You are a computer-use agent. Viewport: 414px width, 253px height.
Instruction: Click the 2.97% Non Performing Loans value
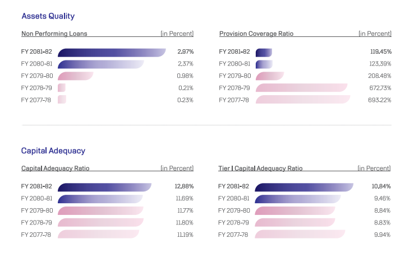point(185,51)
